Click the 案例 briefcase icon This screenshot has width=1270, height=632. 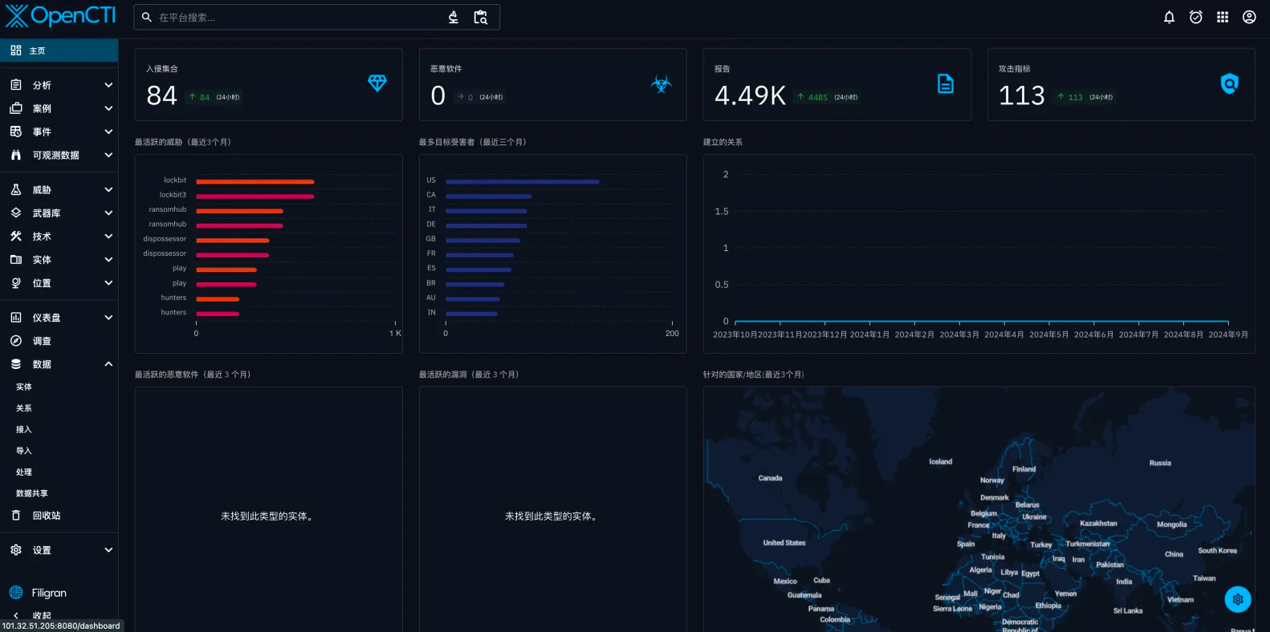16,108
